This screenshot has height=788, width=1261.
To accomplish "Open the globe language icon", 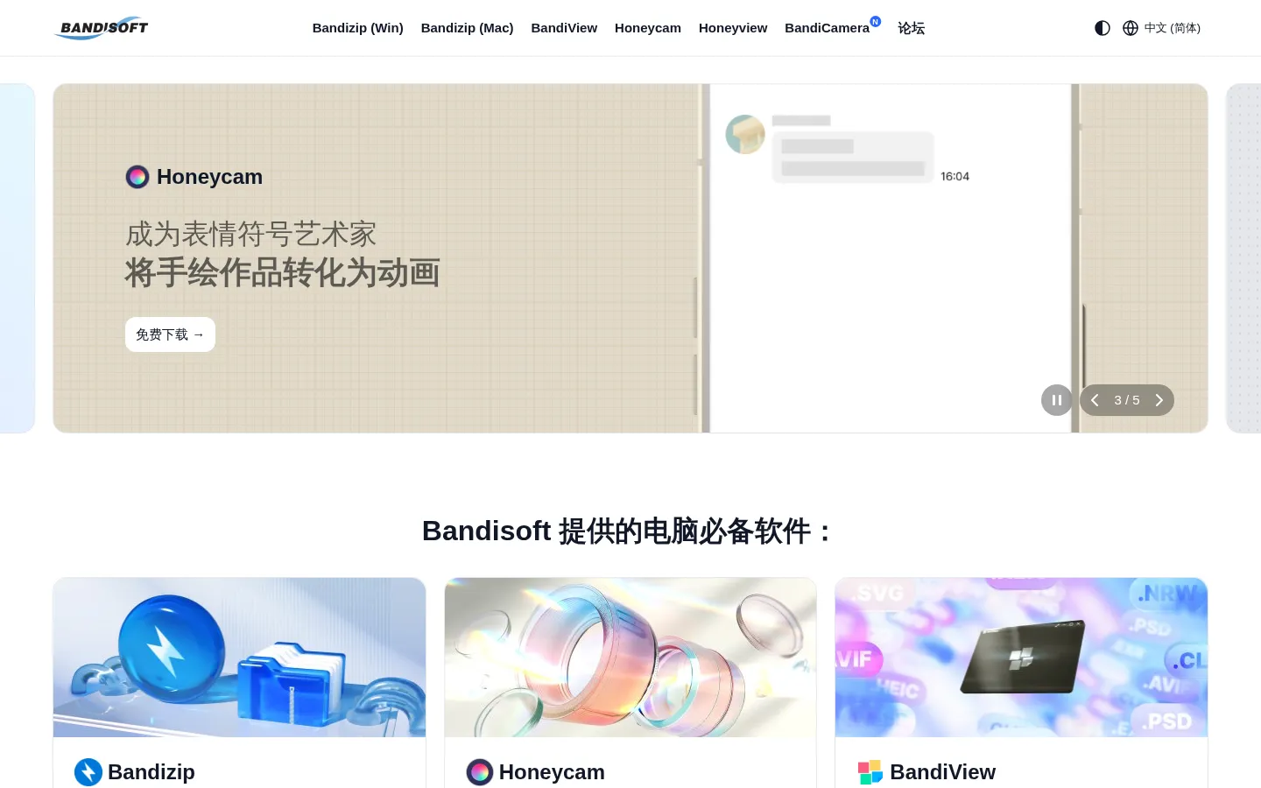I will point(1131,28).
